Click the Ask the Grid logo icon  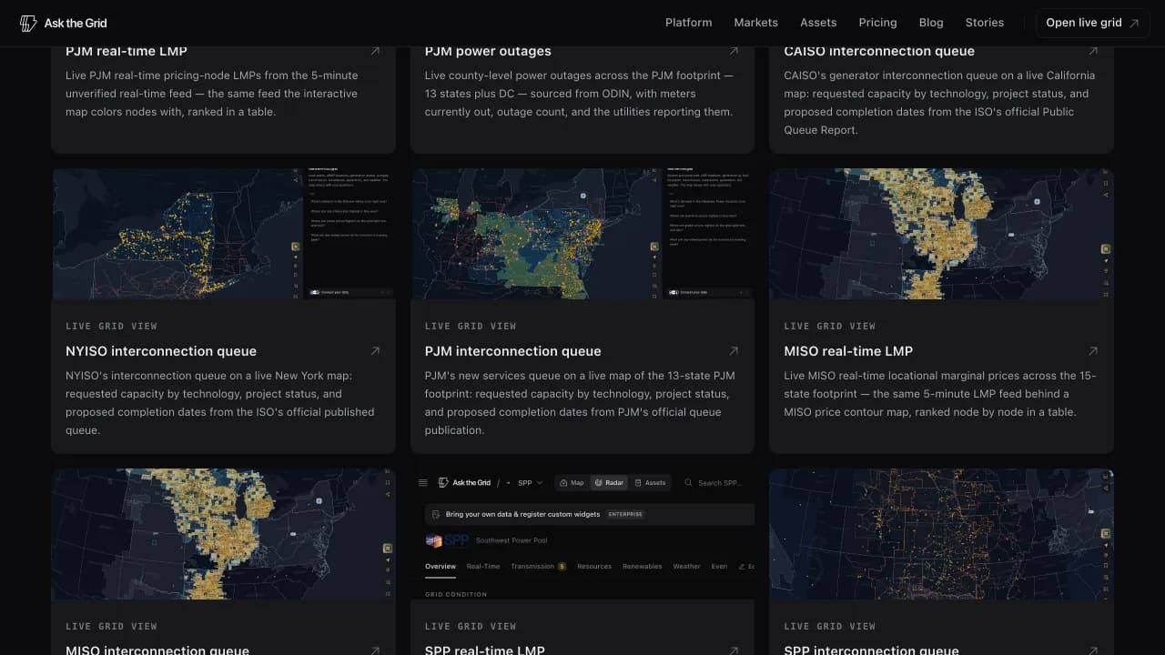[x=28, y=23]
